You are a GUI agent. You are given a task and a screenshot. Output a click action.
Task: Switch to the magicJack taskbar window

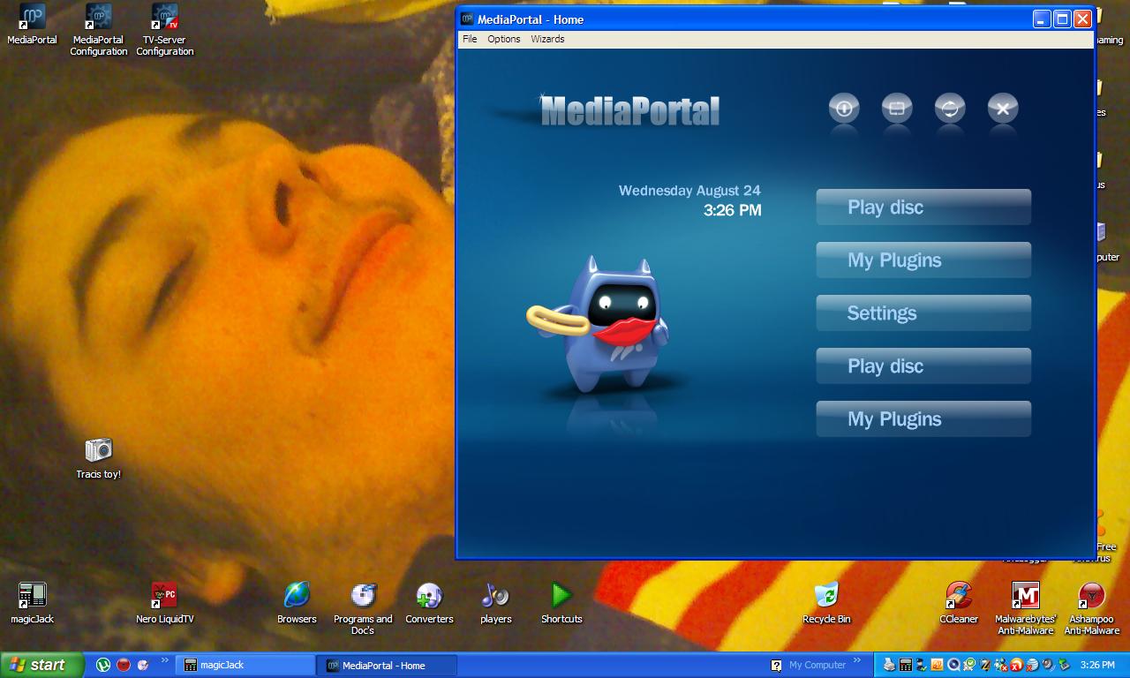point(245,665)
